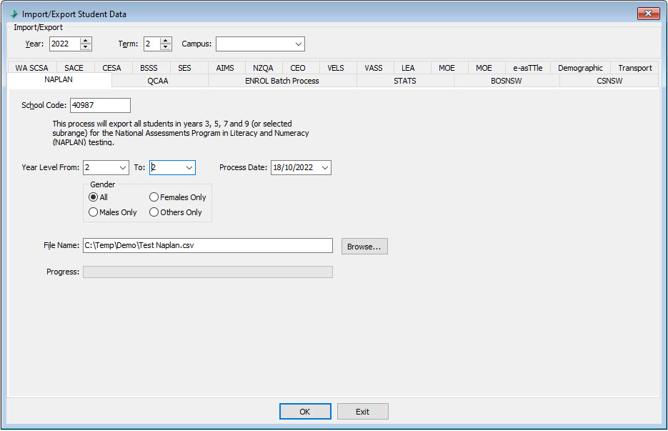The image size is (668, 431).
Task: Switch to the VASS tab
Action: point(374,68)
